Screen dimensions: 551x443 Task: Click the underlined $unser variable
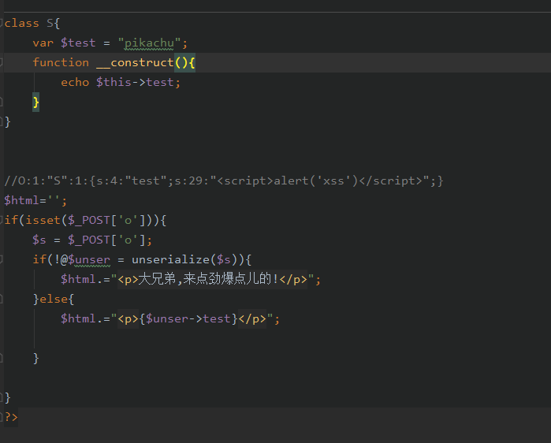pyautogui.click(x=89, y=259)
